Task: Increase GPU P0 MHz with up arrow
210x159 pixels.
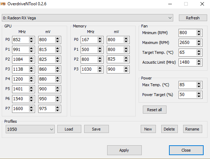Action: pos(31,38)
